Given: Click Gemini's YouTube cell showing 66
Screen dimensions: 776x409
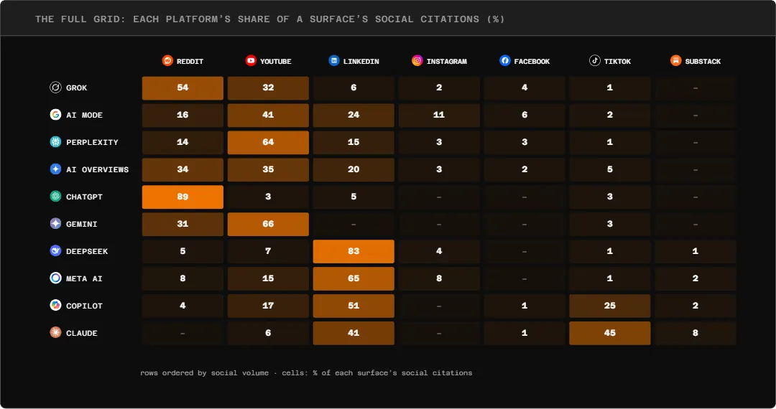Looking at the screenshot, I should tap(268, 225).
